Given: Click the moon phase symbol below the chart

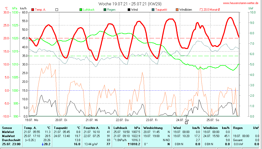Looking at the screenshot, I should (x=186, y=123).
